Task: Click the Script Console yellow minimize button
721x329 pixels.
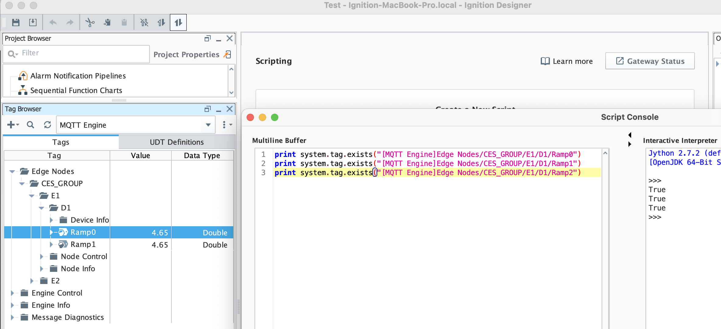Action: point(262,117)
